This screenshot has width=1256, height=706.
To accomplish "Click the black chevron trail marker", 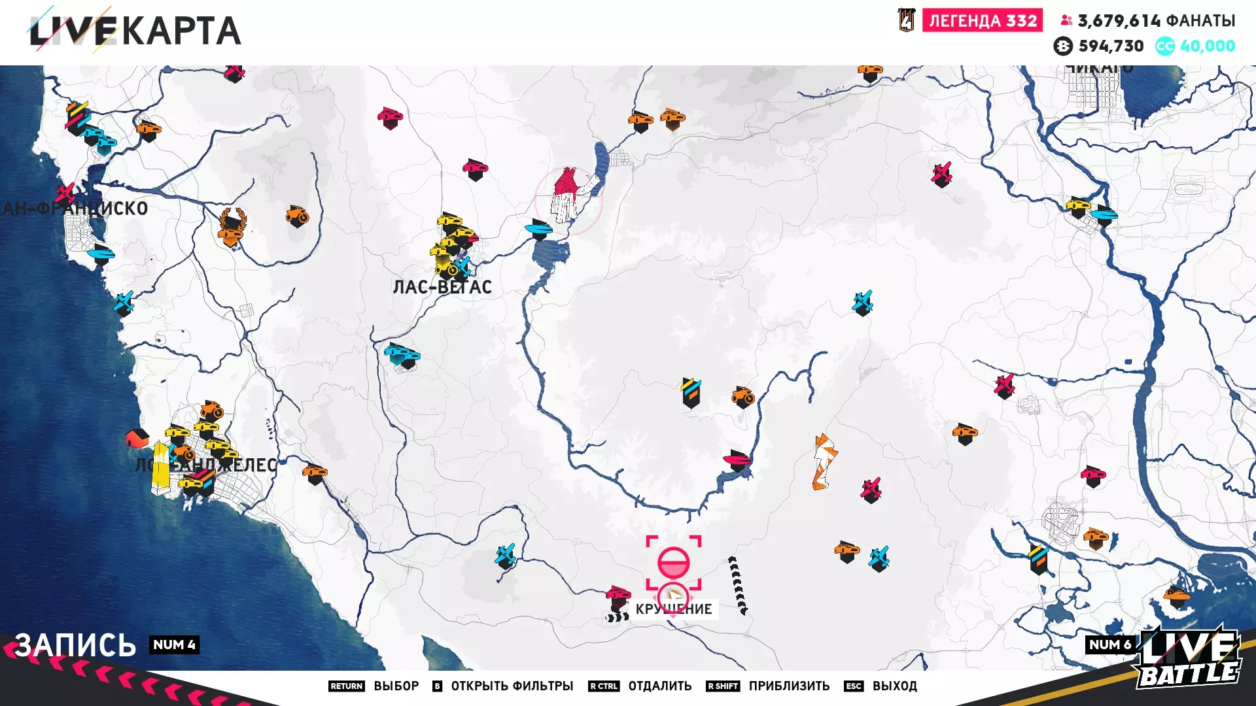I will (737, 586).
